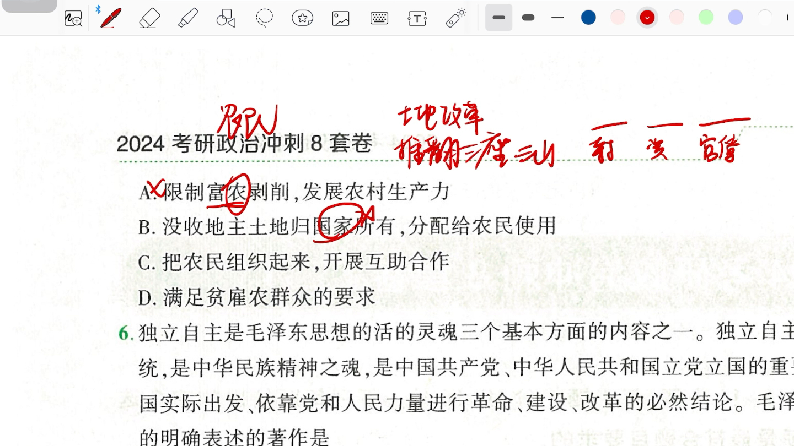Select the red pen tool
This screenshot has width=794, height=446.
[x=111, y=18]
